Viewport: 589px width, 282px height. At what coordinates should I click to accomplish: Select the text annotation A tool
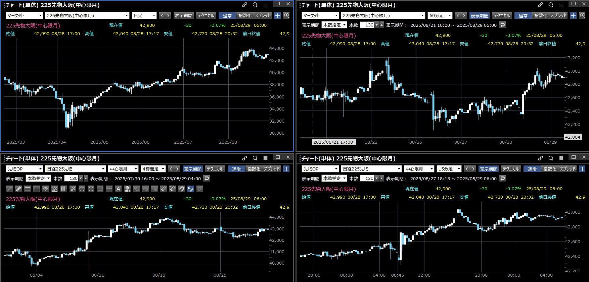coord(118,189)
